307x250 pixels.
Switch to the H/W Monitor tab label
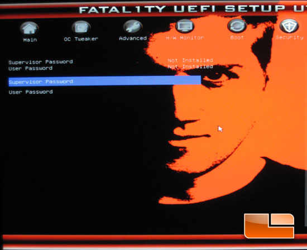pyautogui.click(x=185, y=37)
